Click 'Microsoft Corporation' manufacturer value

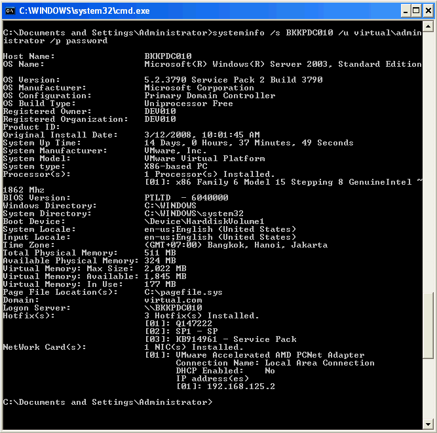click(199, 88)
